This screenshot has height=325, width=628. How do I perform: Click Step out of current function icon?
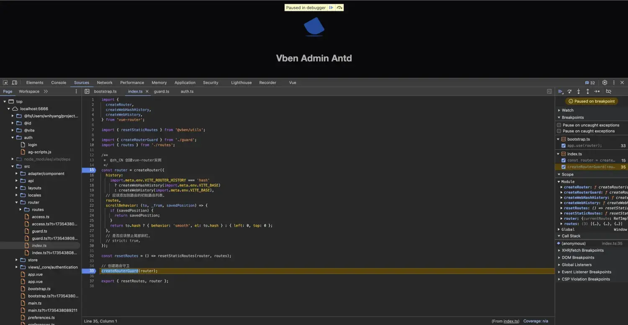point(587,91)
